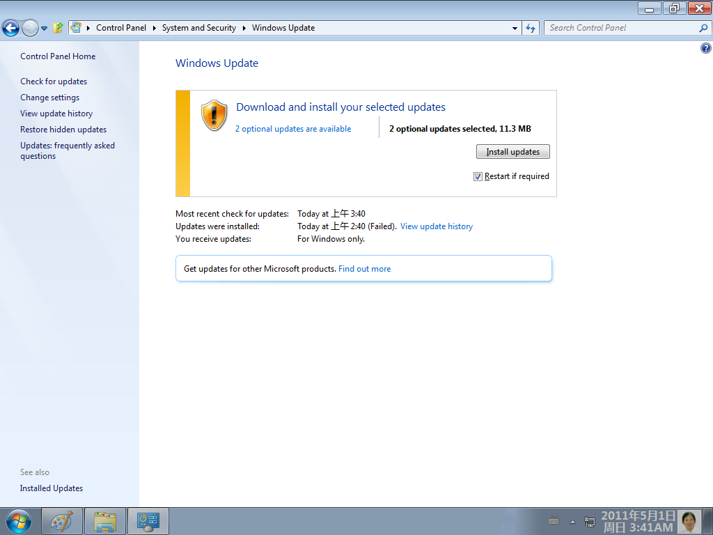The height and width of the screenshot is (535, 713).
Task: Open View update history in sidebar
Action: [56, 114]
